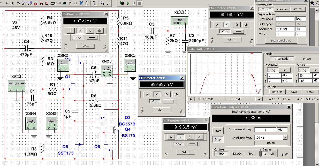Viewport: 319px width, 166px height.
Task: Open the function generator frequency unit kHz selector
Action: pos(301,19)
